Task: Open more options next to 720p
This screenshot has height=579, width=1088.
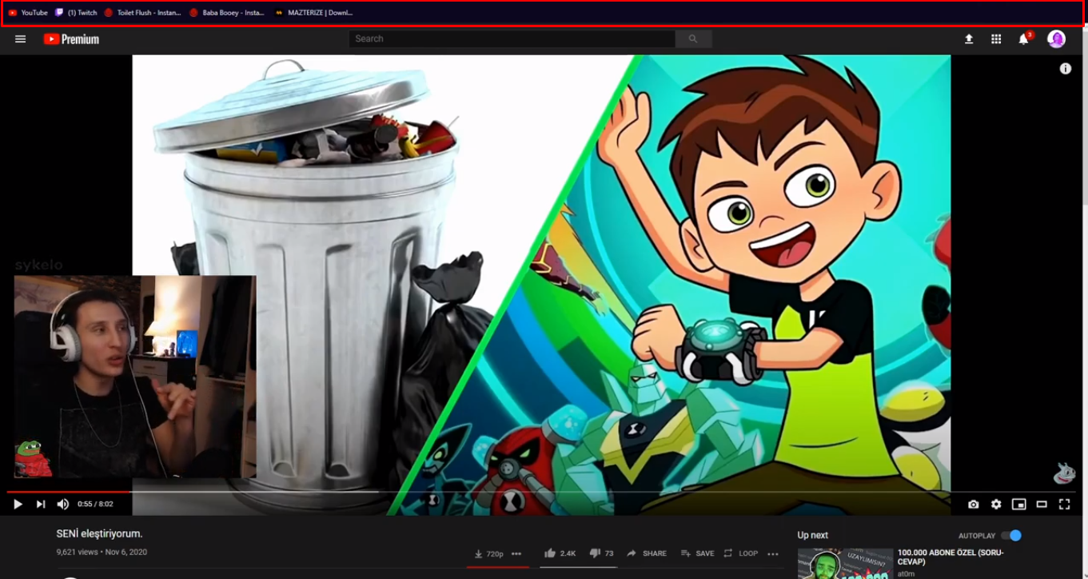Action: pyautogui.click(x=516, y=553)
